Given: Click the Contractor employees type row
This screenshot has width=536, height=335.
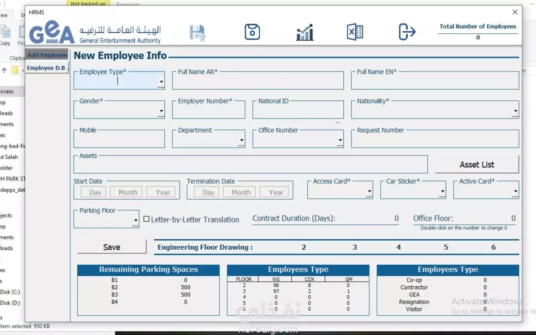Looking at the screenshot, I should (447, 287).
